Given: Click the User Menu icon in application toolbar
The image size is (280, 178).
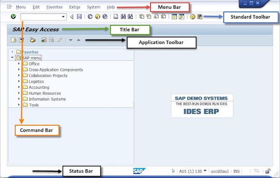Looking at the screenshot, I should pyautogui.click(x=14, y=40).
